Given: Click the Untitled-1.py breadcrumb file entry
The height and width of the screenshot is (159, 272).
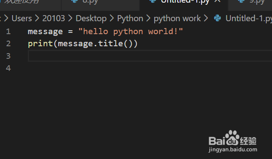Looking at the screenshot, I should [x=249, y=19].
